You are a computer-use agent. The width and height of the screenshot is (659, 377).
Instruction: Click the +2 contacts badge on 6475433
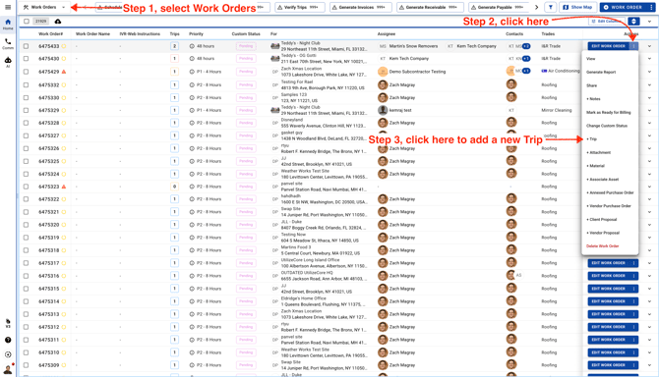tap(526, 46)
